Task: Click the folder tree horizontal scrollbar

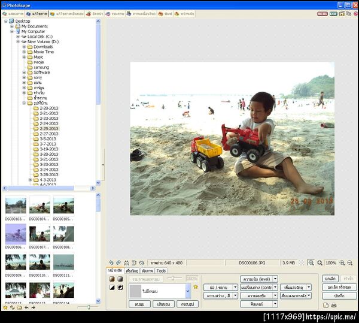Action: click(x=48, y=188)
